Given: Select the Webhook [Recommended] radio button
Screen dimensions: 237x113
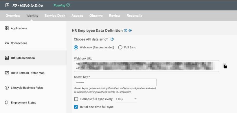Looking at the screenshot, I should pos(76,47).
